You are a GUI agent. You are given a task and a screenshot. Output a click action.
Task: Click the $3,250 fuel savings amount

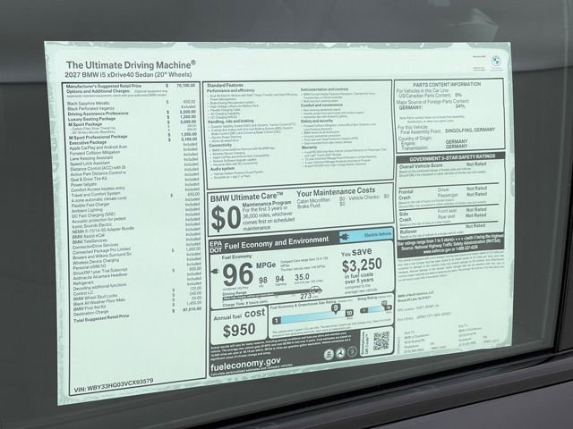(x=362, y=265)
